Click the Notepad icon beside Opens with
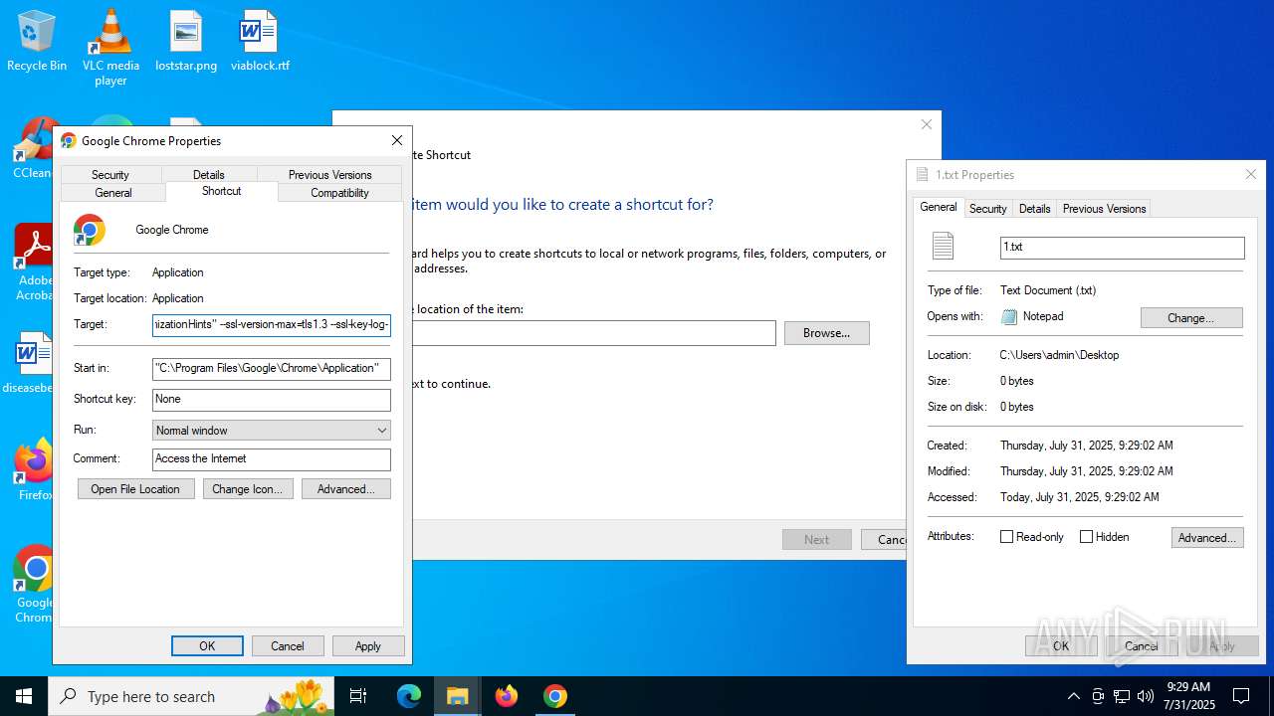 click(x=1009, y=317)
